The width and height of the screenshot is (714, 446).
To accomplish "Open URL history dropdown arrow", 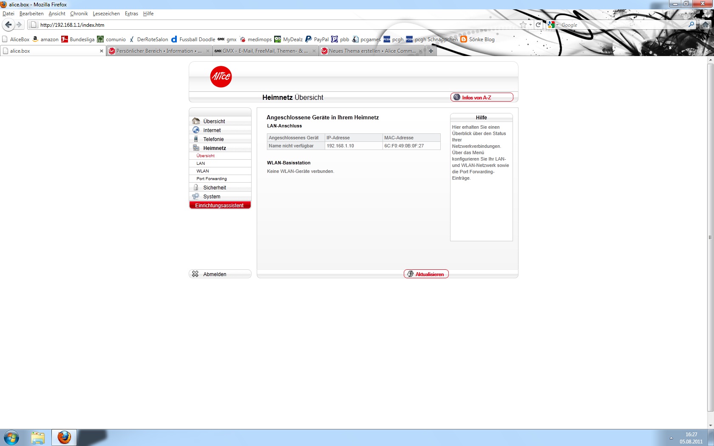I will click(x=530, y=25).
